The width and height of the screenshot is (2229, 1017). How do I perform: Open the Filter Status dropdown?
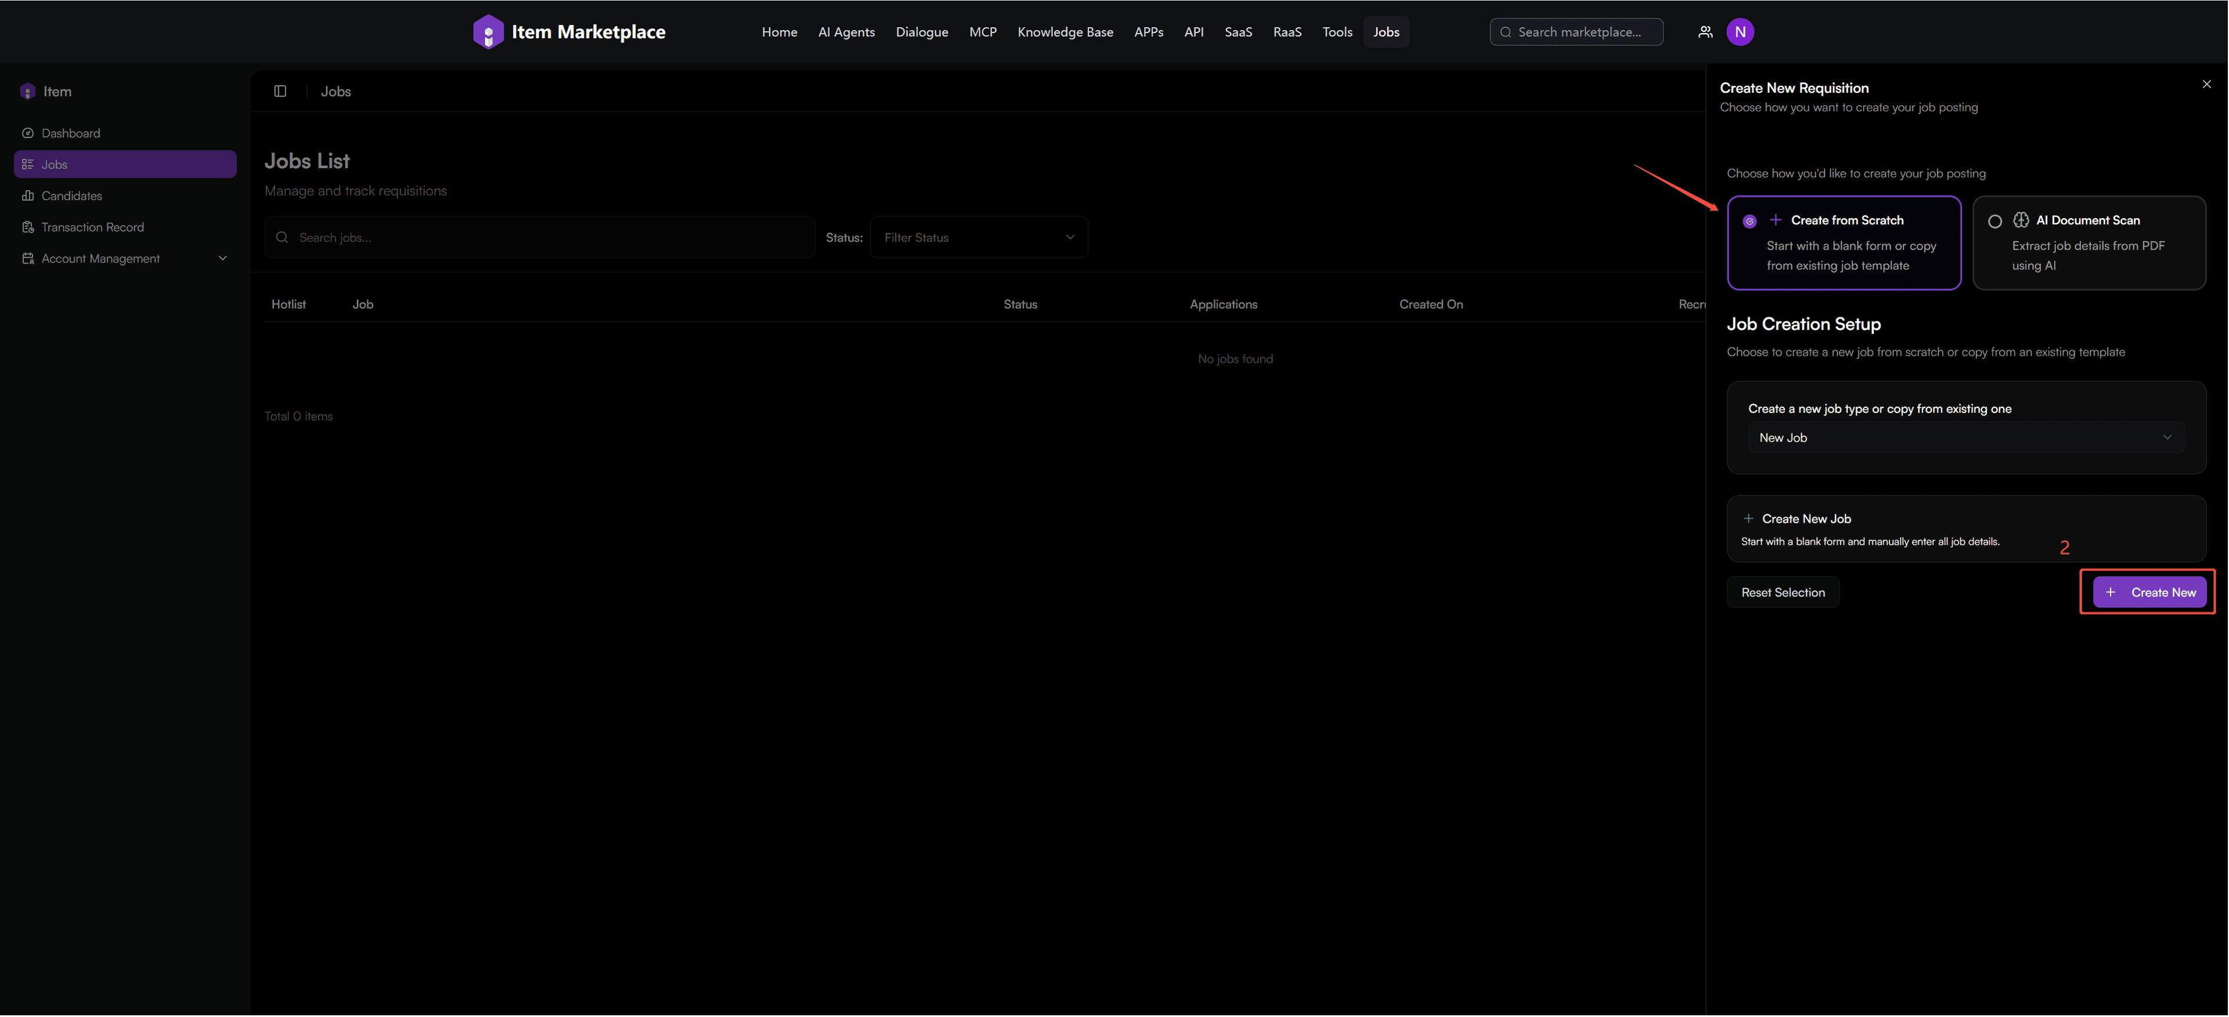point(978,238)
